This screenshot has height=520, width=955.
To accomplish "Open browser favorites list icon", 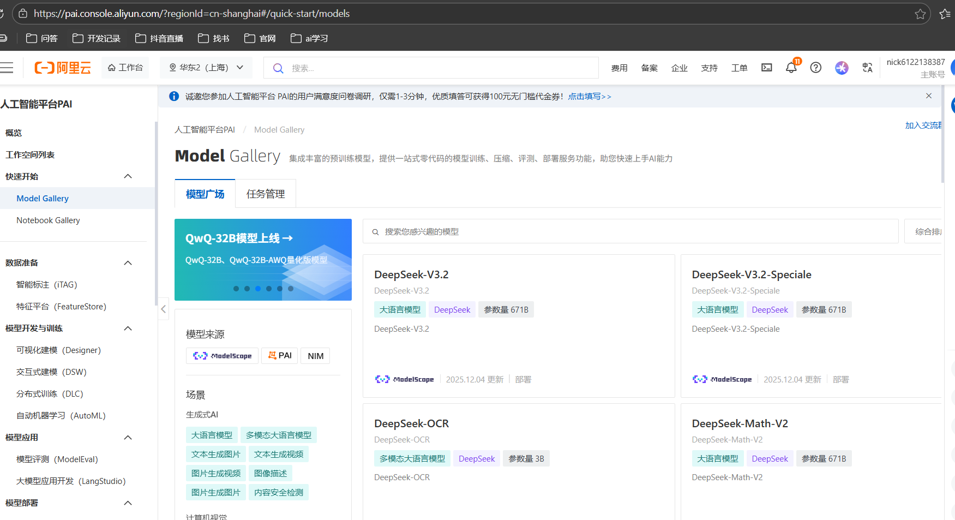I will (x=946, y=14).
